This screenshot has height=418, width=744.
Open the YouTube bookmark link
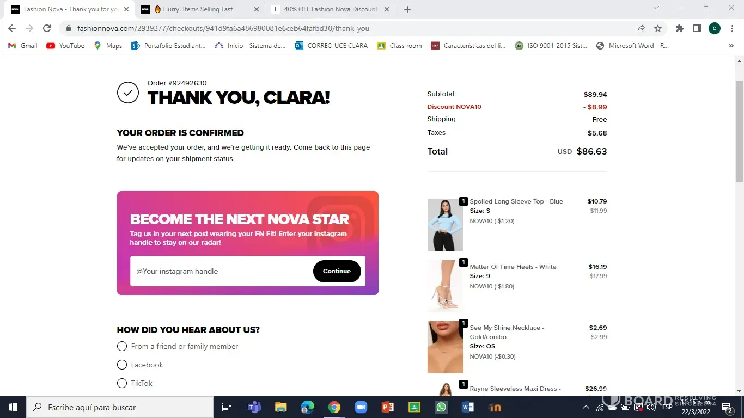click(65, 46)
